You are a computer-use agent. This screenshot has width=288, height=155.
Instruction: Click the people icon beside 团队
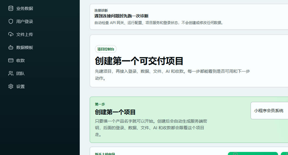[x=11, y=73]
